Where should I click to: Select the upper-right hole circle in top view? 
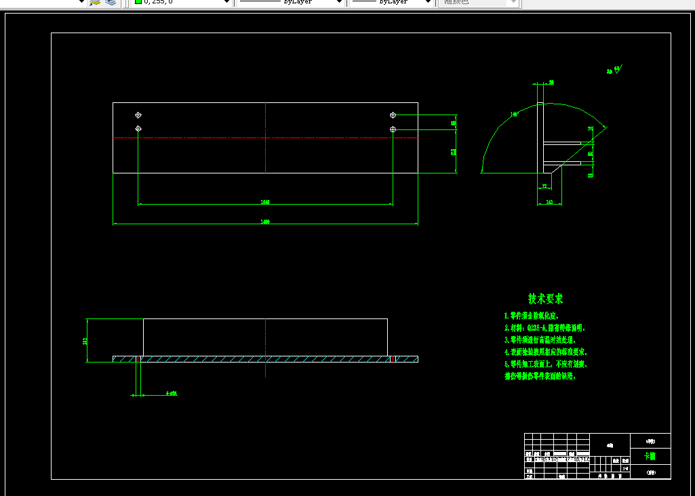pyautogui.click(x=393, y=115)
